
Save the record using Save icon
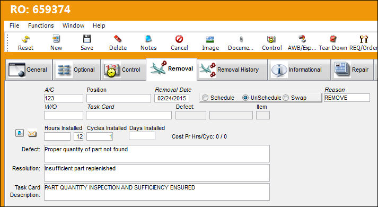87,39
